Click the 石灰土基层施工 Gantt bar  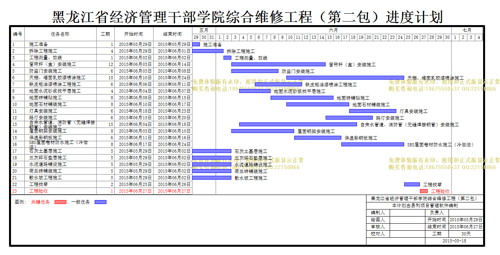[x=212, y=151]
